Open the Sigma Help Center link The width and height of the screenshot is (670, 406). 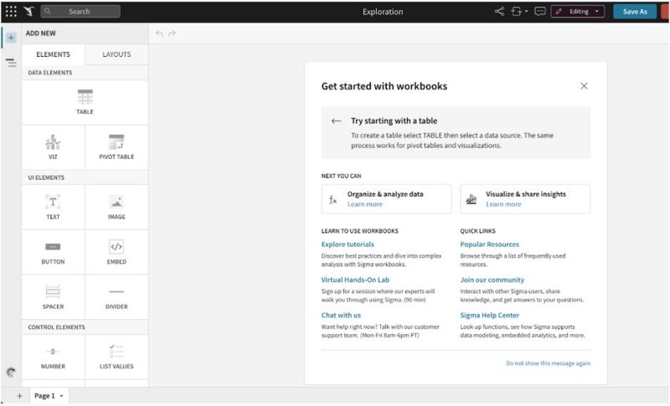(x=489, y=315)
